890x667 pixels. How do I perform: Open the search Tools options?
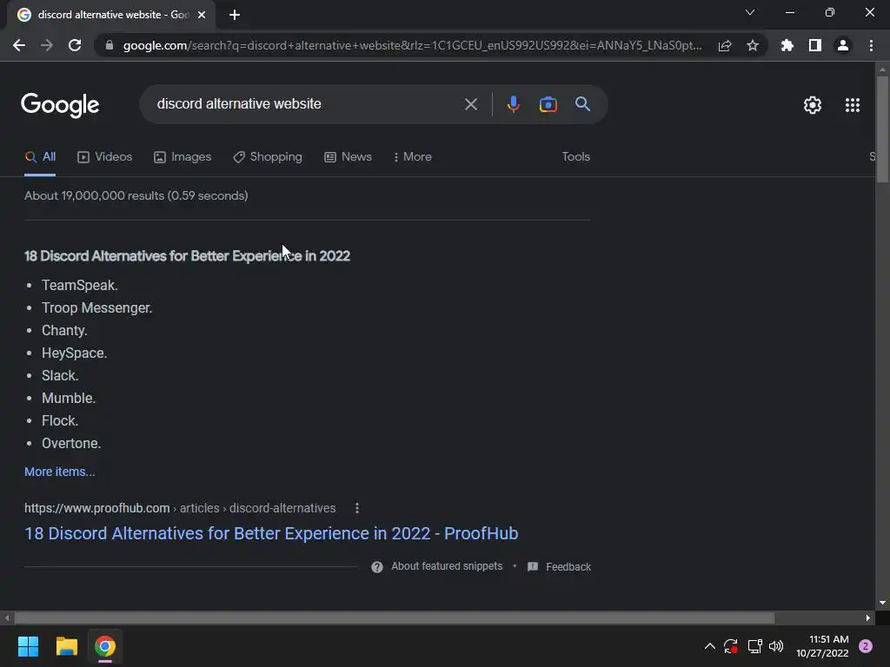[x=575, y=157]
